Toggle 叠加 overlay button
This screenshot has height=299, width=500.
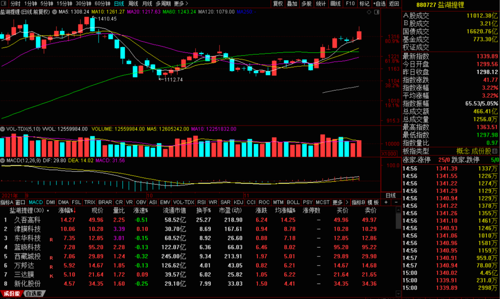[292, 4]
